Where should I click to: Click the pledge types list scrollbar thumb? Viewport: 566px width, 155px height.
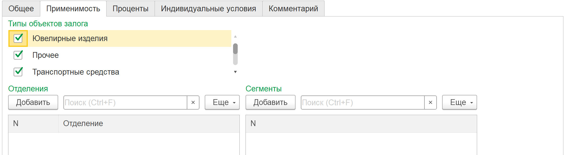point(235,49)
